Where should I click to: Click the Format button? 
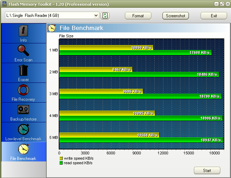(x=138, y=16)
